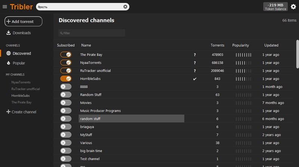299x167 pixels.
Task: Click the question mark status for RuTracker unofficial
Action: tap(194, 71)
